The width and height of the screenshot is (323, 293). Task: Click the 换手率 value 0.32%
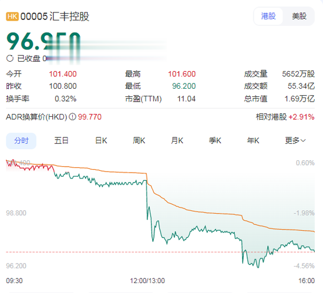66,99
